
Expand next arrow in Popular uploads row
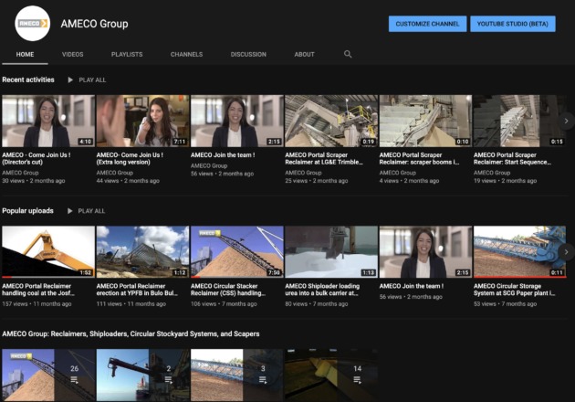(566, 252)
